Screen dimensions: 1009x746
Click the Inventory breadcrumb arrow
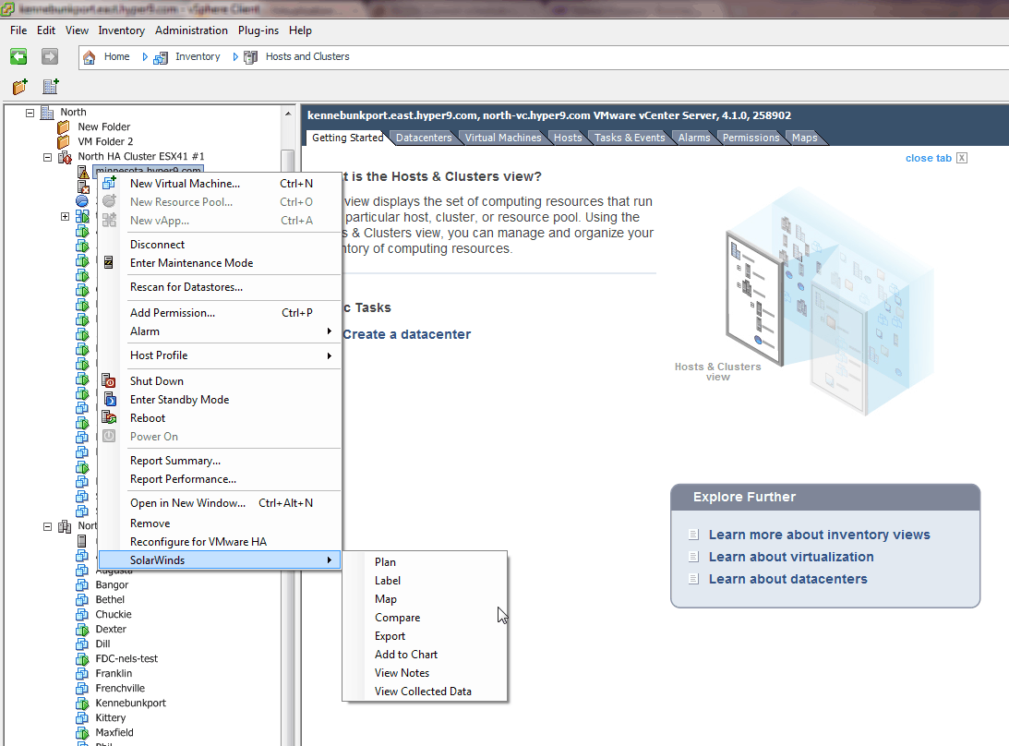(x=235, y=57)
